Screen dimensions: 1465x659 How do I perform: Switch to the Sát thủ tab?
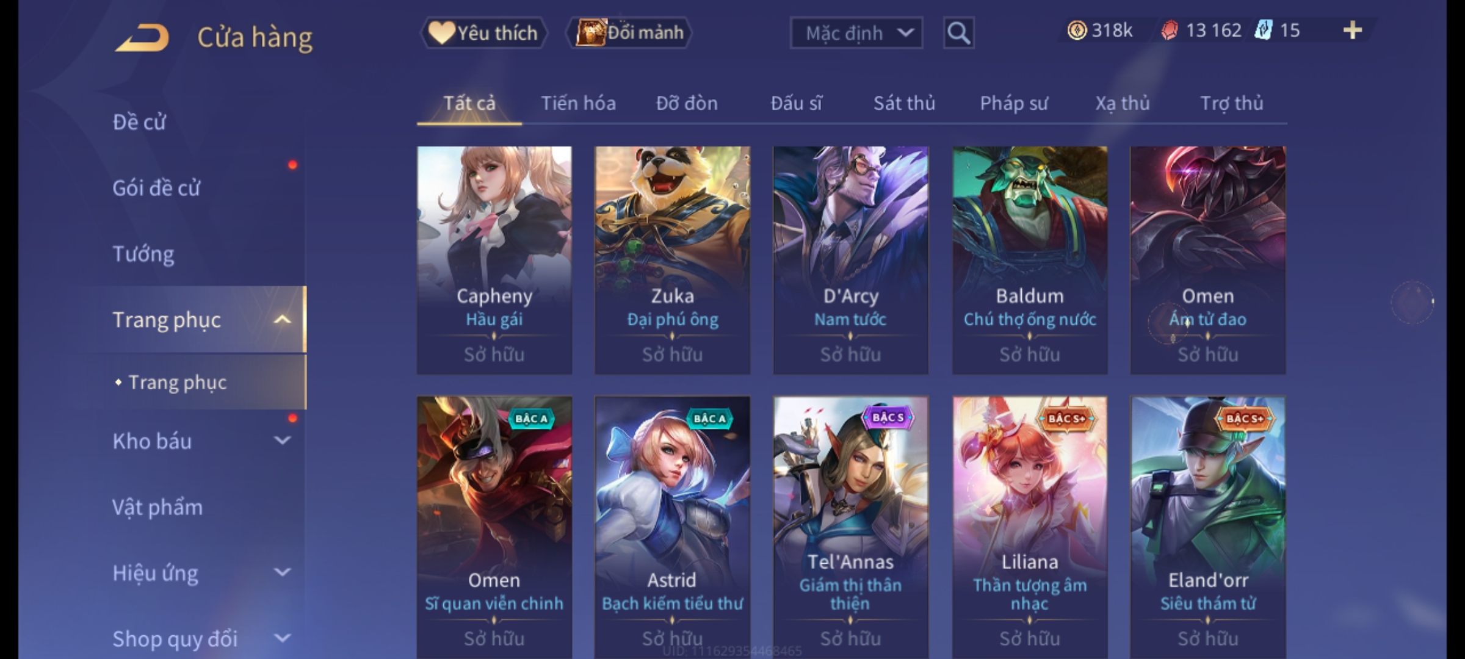904,103
